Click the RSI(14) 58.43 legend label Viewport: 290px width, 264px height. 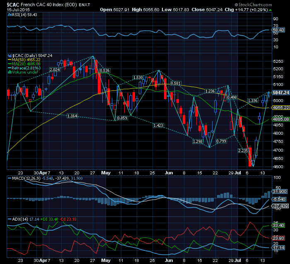point(22,15)
